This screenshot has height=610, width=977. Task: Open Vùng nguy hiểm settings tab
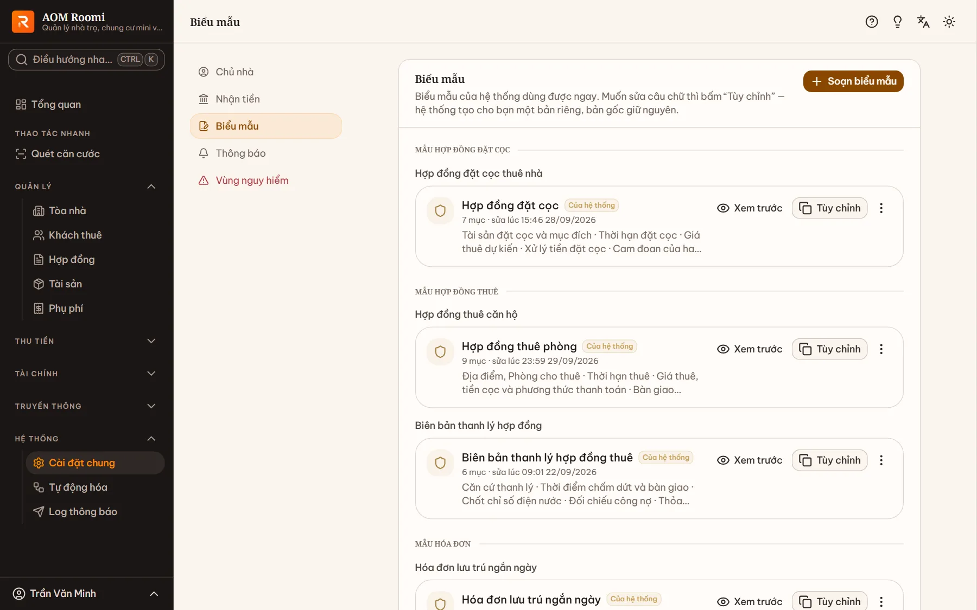pyautogui.click(x=266, y=181)
